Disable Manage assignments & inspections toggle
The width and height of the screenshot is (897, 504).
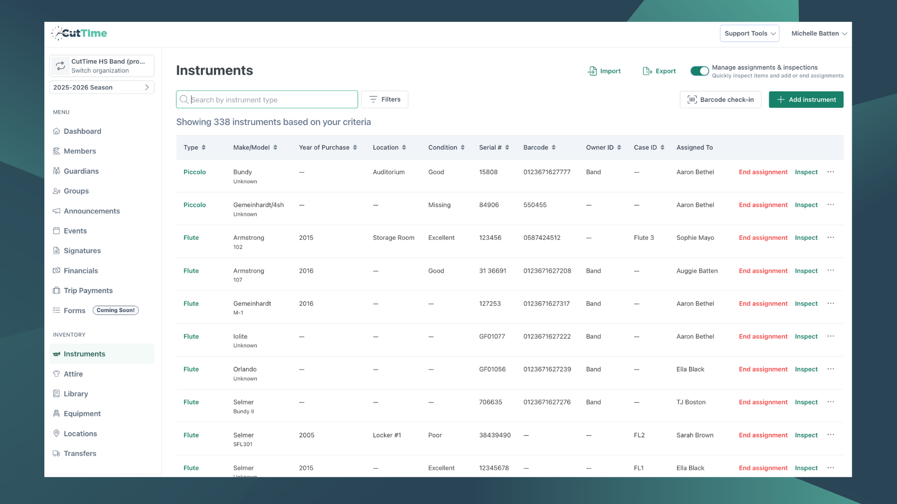(x=699, y=71)
